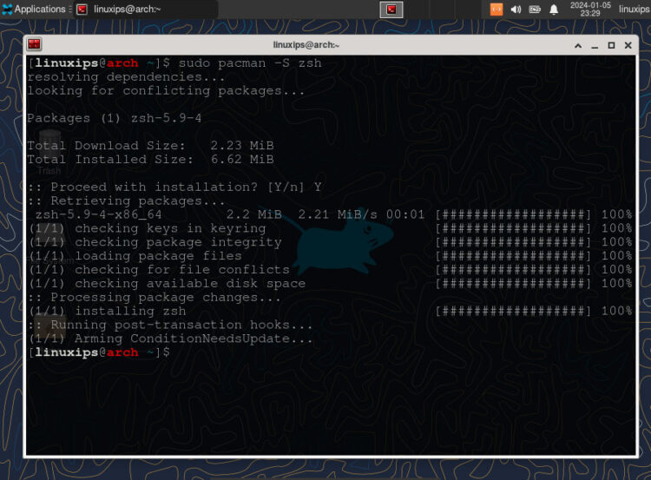Open the Applications menu
Image resolution: width=651 pixels, height=480 pixels.
pos(34,10)
